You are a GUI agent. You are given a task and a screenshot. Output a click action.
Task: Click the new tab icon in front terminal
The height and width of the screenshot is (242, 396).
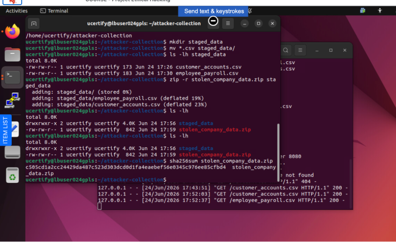pos(33,24)
